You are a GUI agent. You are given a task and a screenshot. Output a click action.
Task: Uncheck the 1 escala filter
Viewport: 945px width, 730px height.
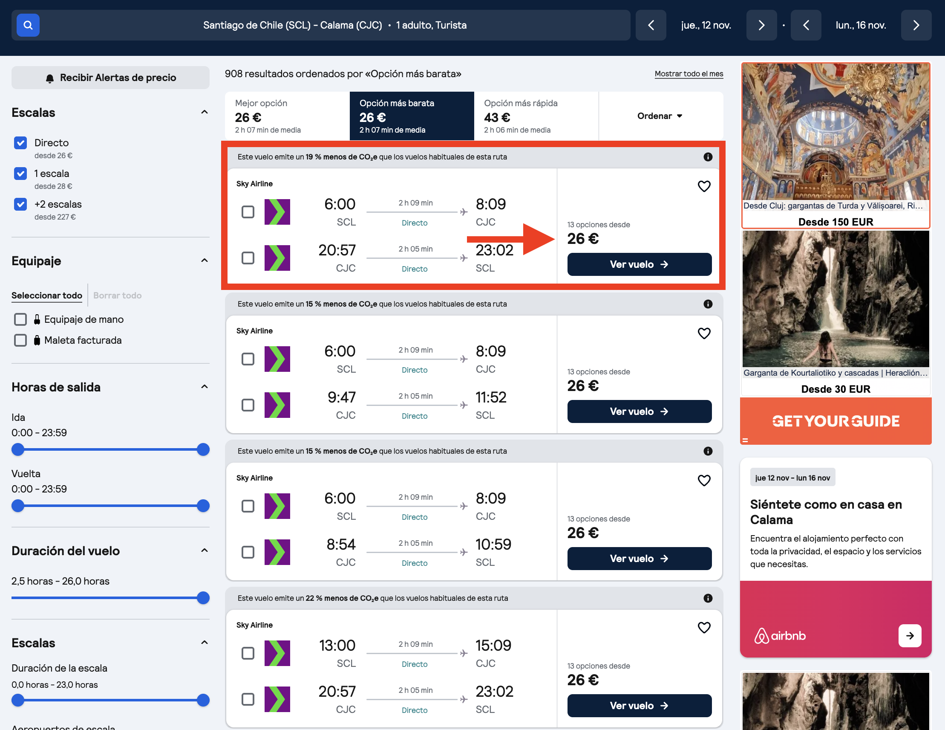click(20, 174)
